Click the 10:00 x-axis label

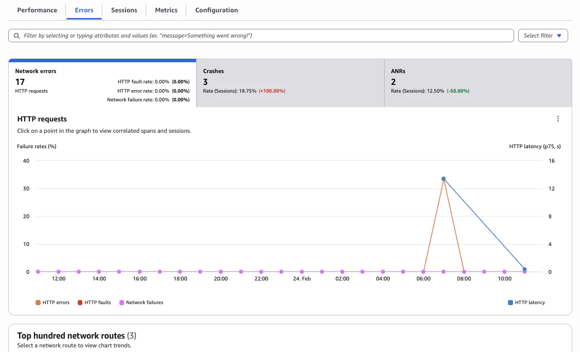tap(504, 279)
